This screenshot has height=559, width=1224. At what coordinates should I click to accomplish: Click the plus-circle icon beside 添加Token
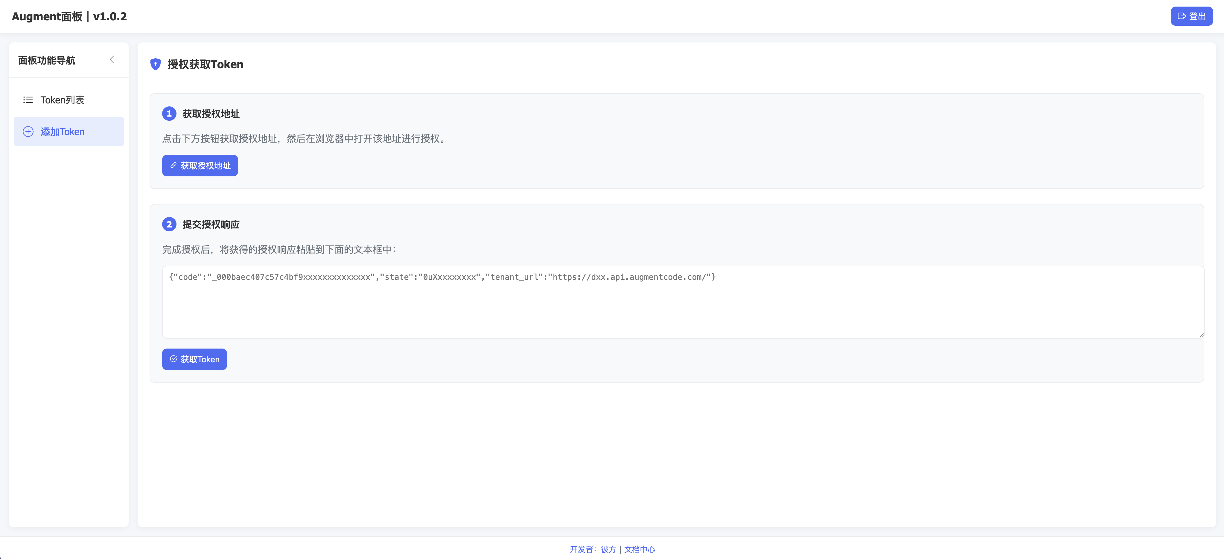28,132
